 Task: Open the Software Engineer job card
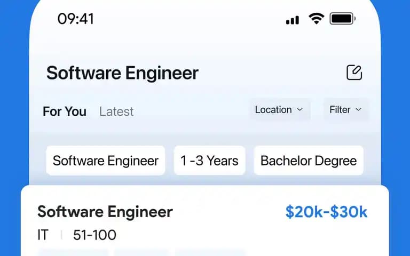(x=205, y=221)
